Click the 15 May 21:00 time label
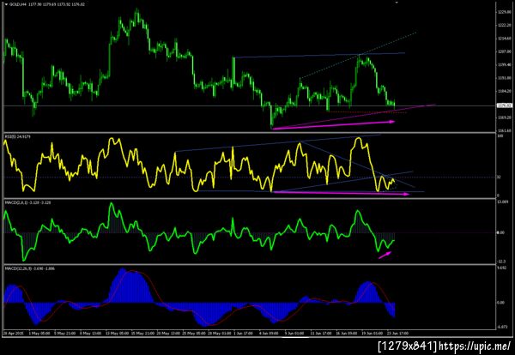 (141, 333)
